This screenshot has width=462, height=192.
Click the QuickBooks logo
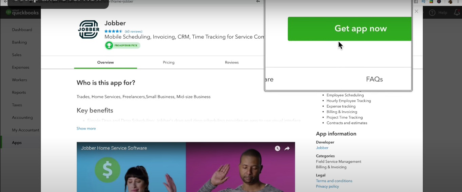point(22,13)
